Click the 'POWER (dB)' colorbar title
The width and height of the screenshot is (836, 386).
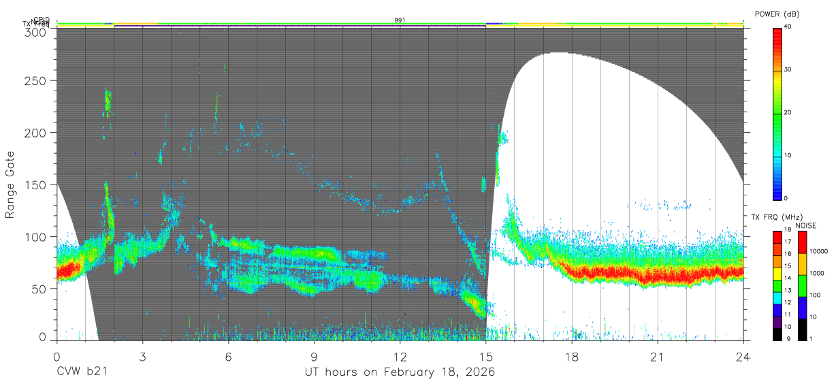click(778, 14)
